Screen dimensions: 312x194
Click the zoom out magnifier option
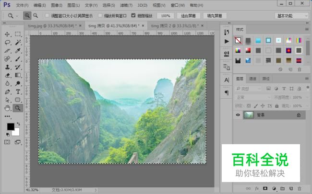[36, 15]
